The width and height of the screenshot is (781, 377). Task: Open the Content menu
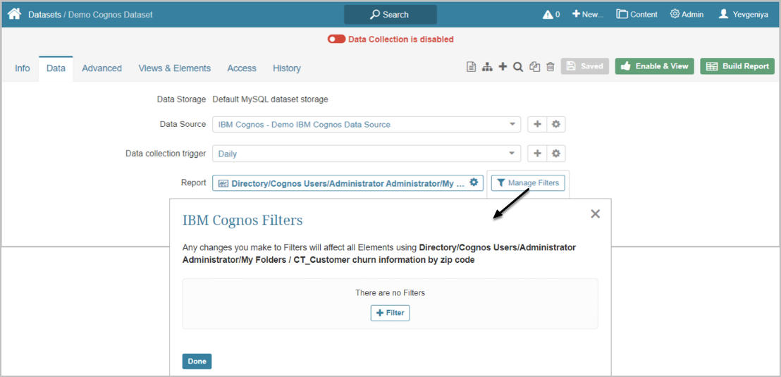637,14
